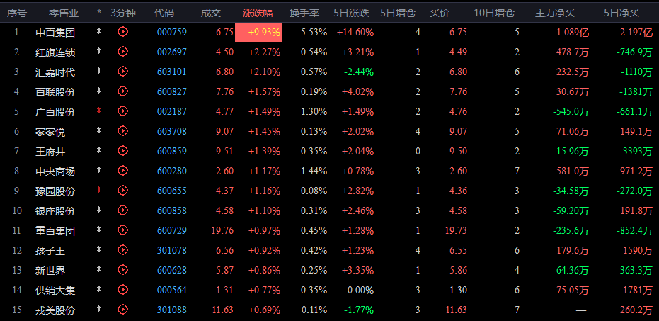Viewport: 659px width, 321px height.
Task: Click stock name 重百集团
Action: coord(55,231)
